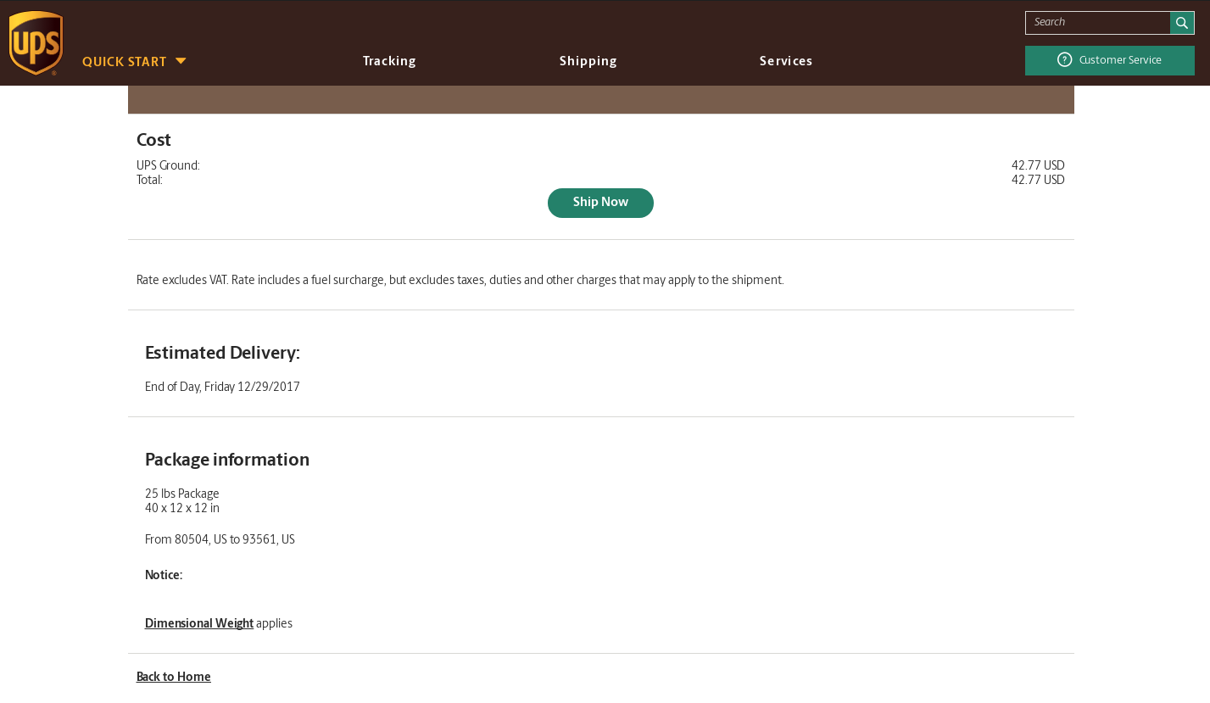Screen dimensions: 1210x703
Task: Open the Quick Start menu label
Action: click(125, 62)
